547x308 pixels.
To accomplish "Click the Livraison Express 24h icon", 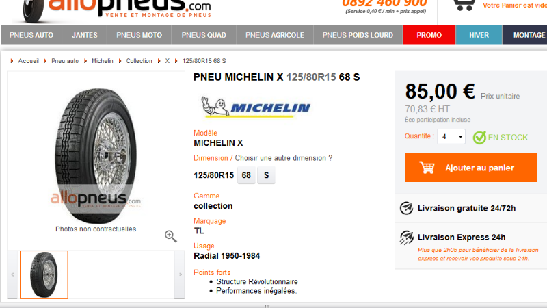I will pos(406,238).
